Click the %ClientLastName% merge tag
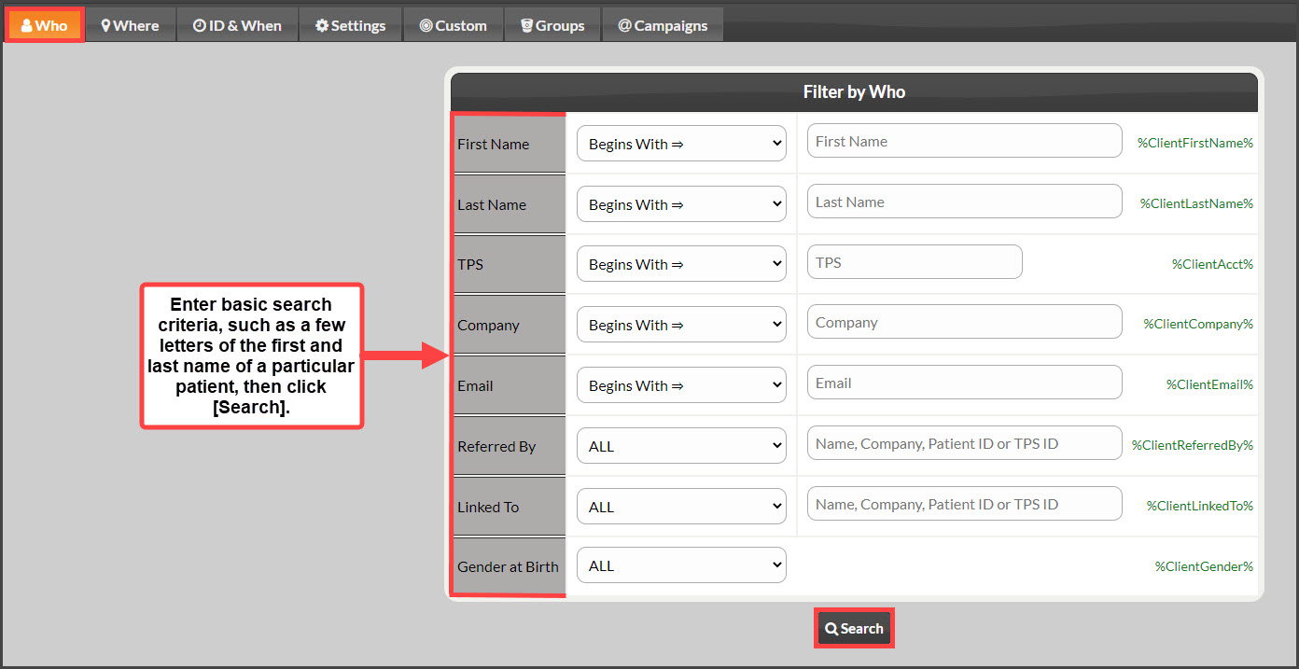The height and width of the screenshot is (669, 1299). pyautogui.click(x=1196, y=203)
